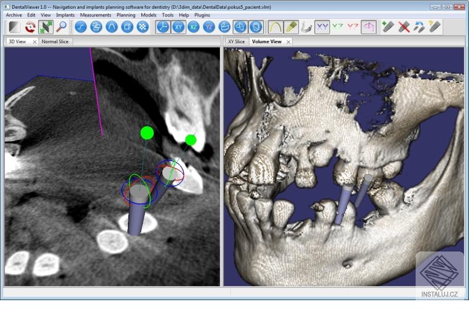Select the red rotate scene tool
Screen dimensions: 469x310
click(30, 27)
